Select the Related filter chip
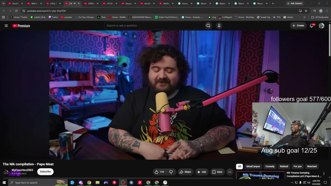The height and width of the screenshot is (186, 331). [x=284, y=166]
